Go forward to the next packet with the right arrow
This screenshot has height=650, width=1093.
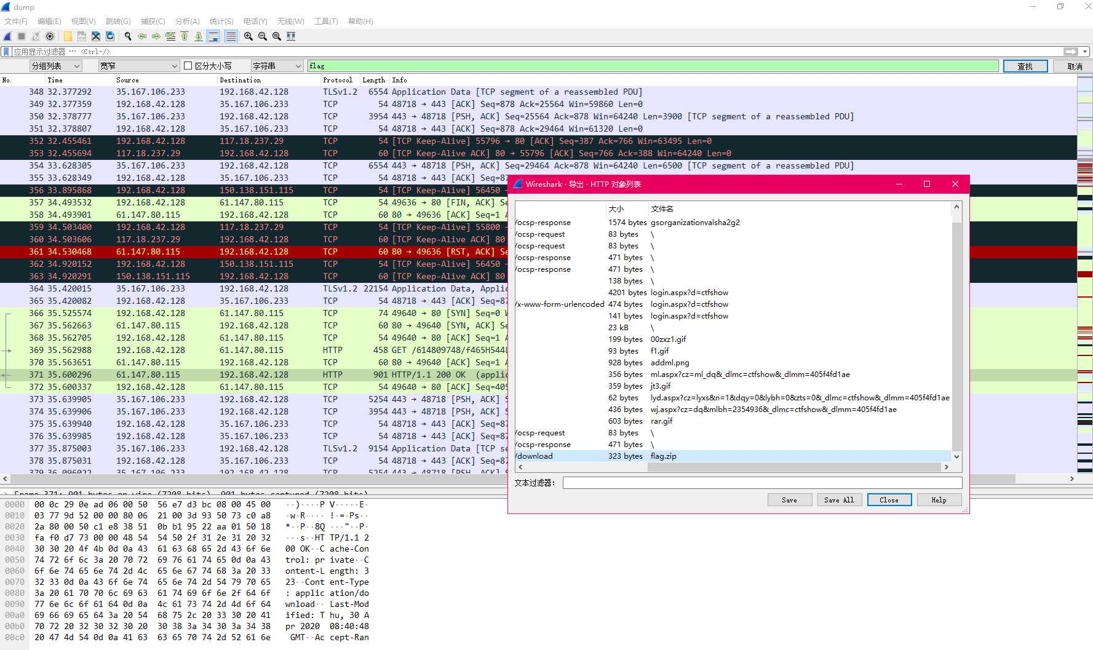[x=156, y=36]
